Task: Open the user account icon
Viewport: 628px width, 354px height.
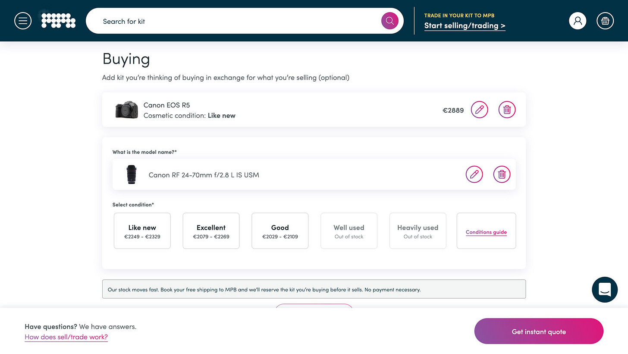Action: (x=578, y=21)
